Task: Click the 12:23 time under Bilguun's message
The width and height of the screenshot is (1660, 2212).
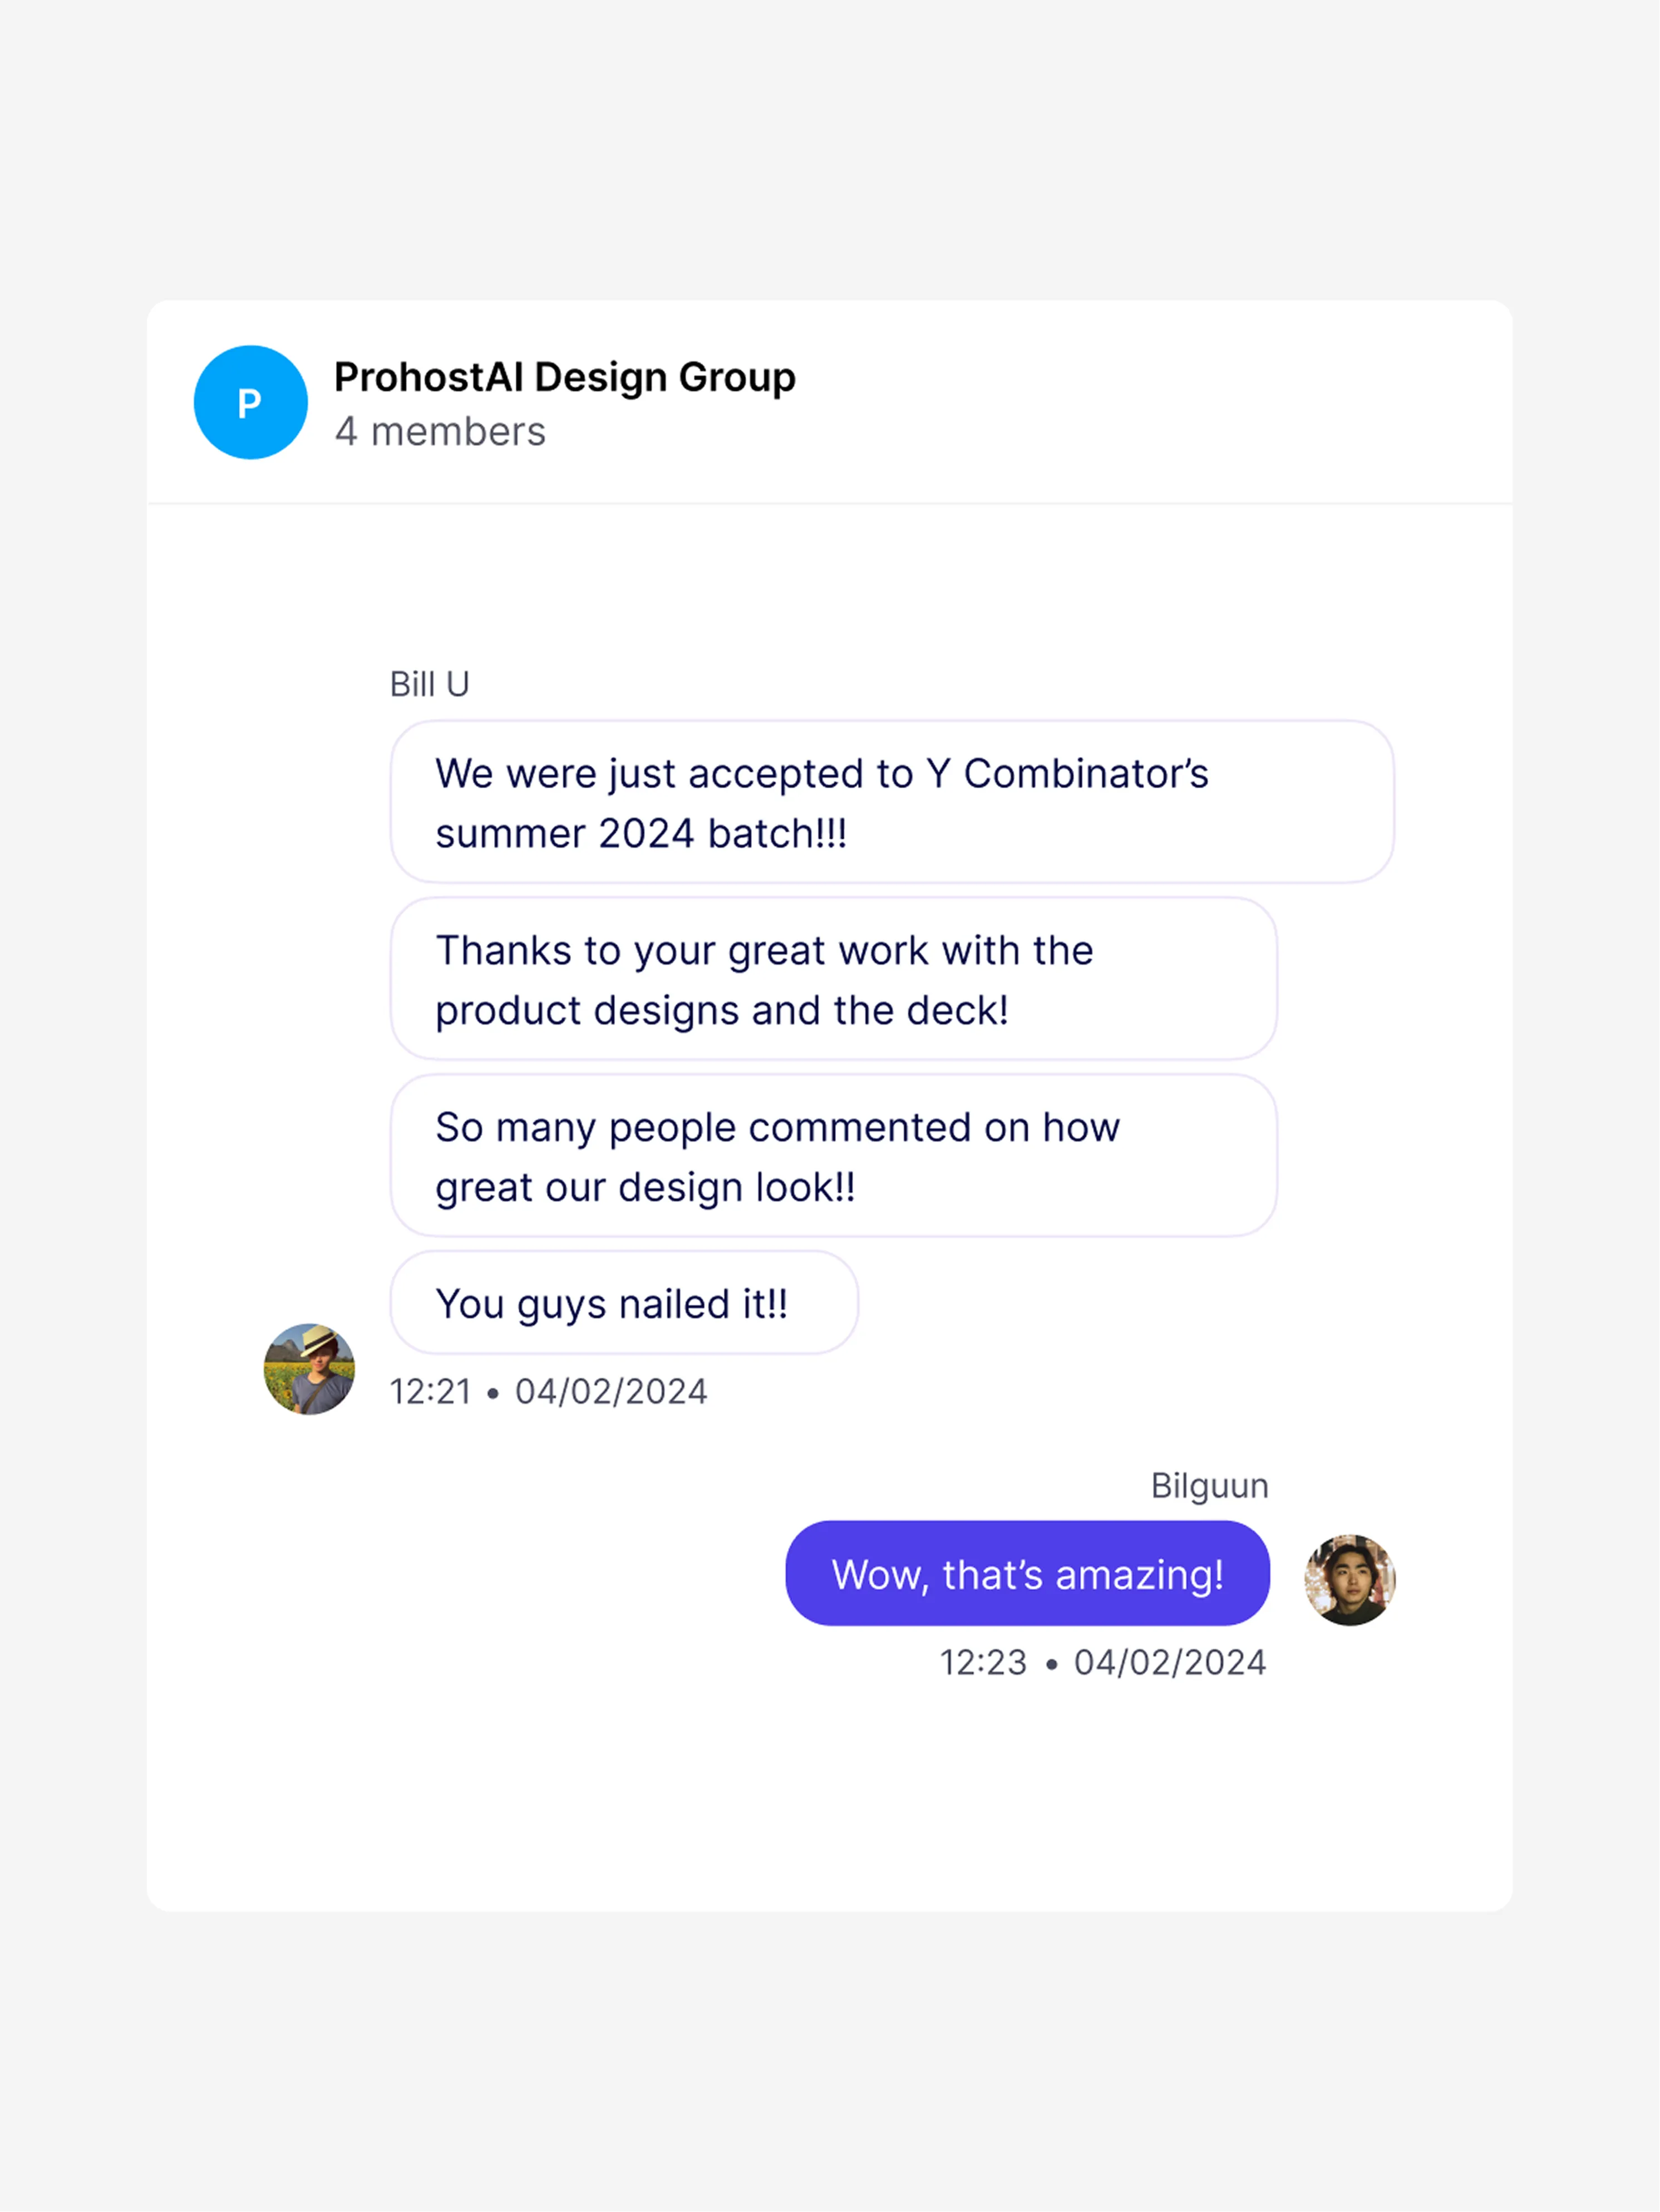Action: pos(983,1662)
